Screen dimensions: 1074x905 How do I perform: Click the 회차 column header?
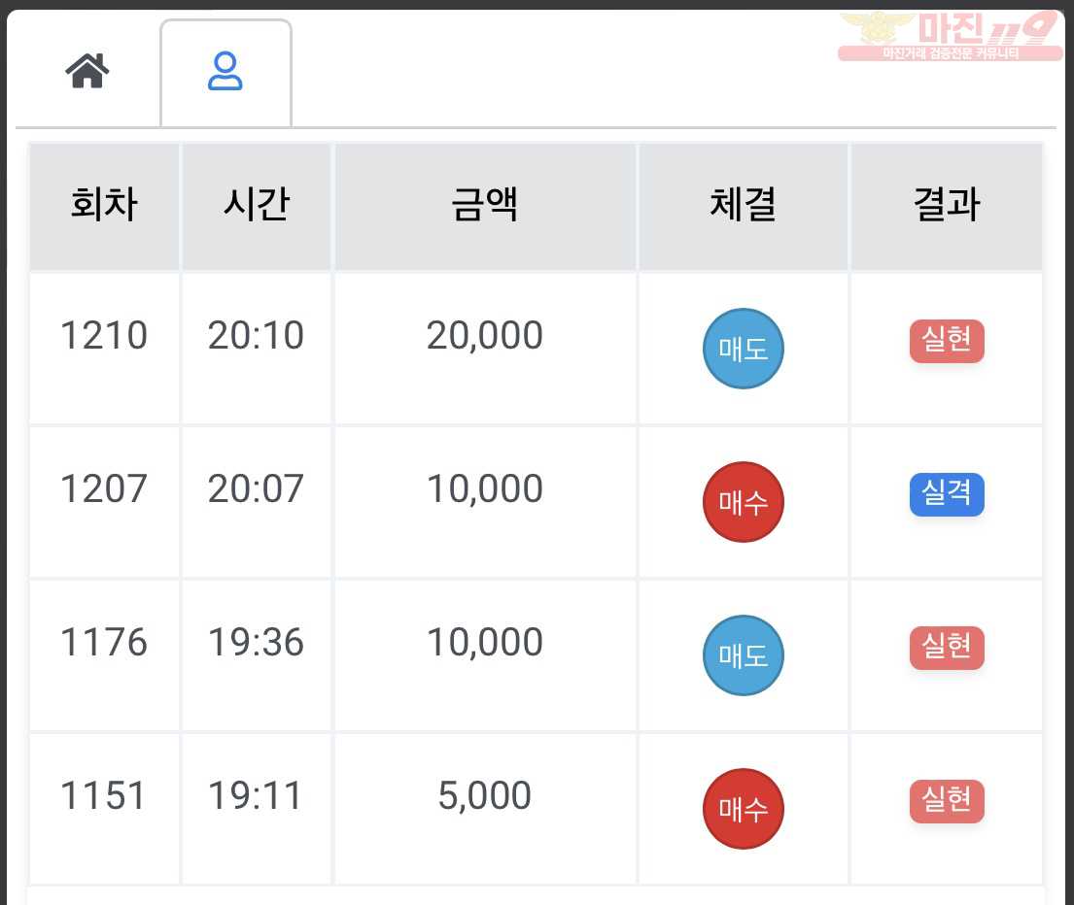coord(104,206)
